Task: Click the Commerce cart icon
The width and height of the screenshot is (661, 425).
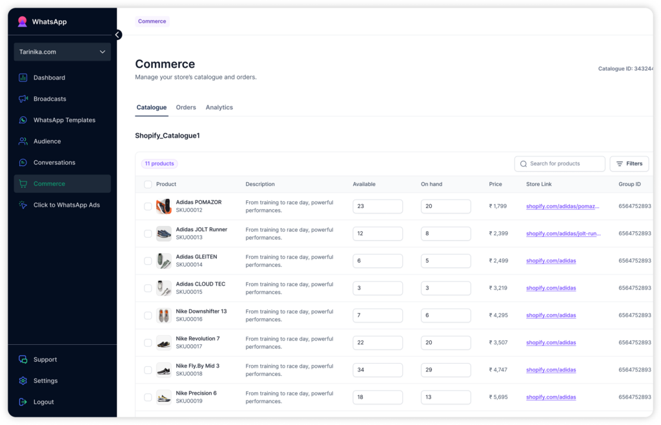Action: pos(23,184)
